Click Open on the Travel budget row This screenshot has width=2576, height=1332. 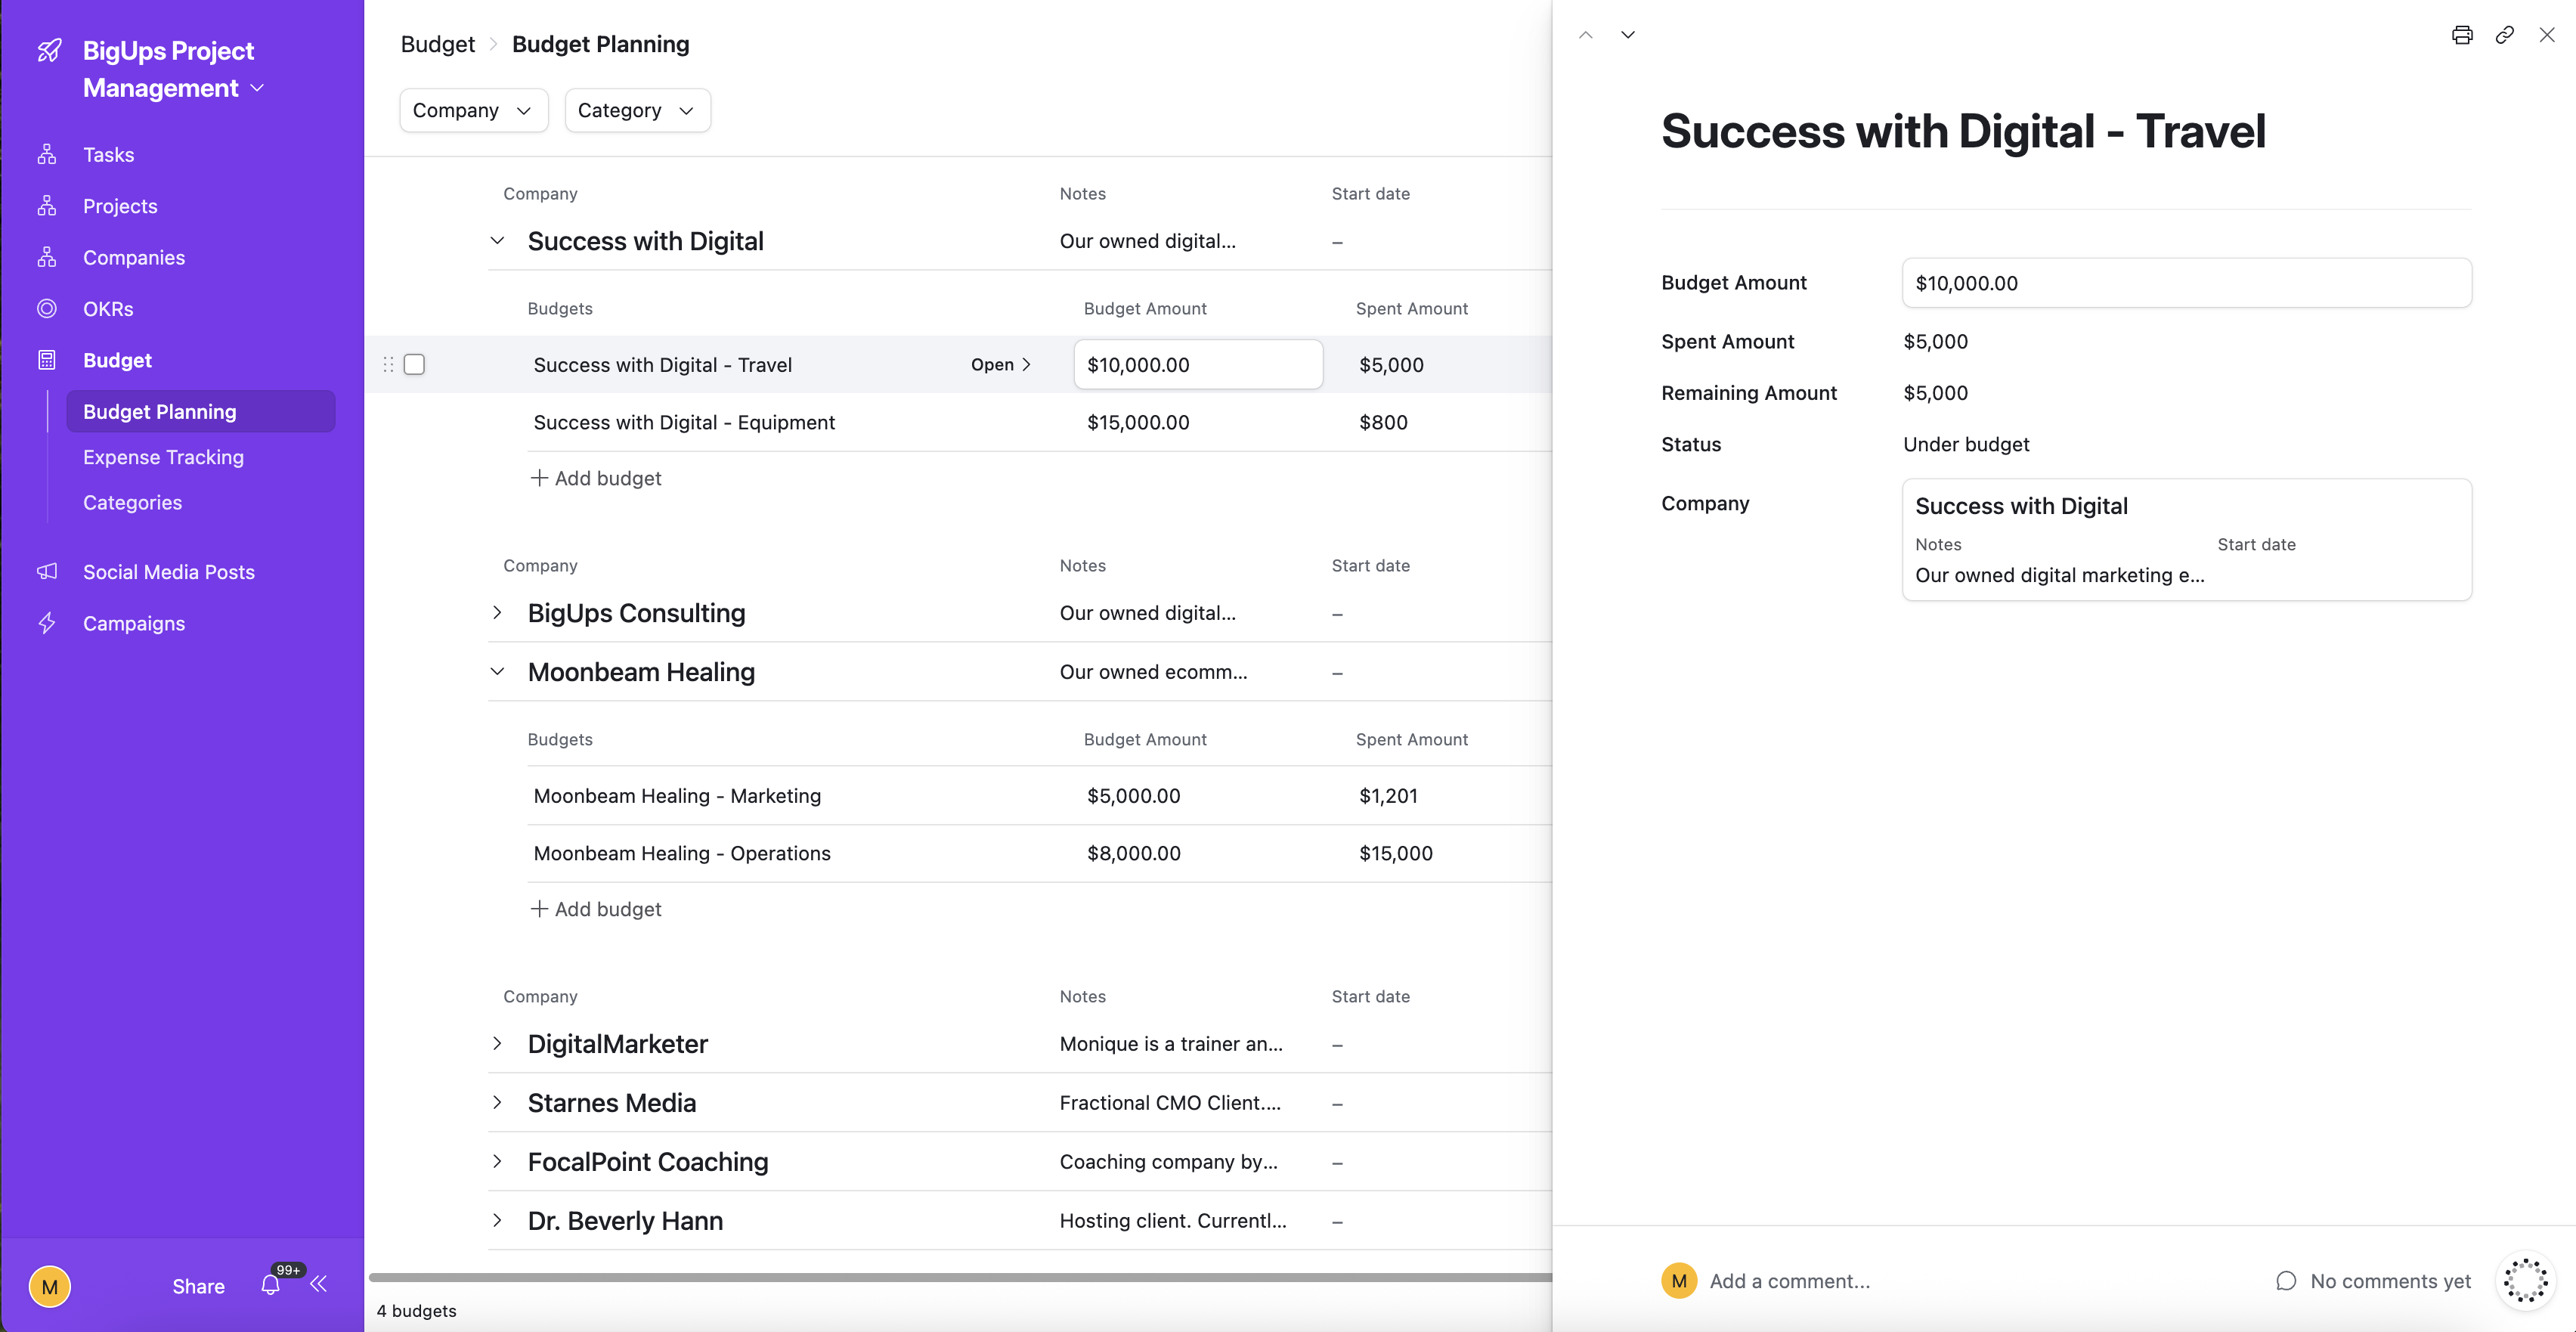[x=1000, y=365]
